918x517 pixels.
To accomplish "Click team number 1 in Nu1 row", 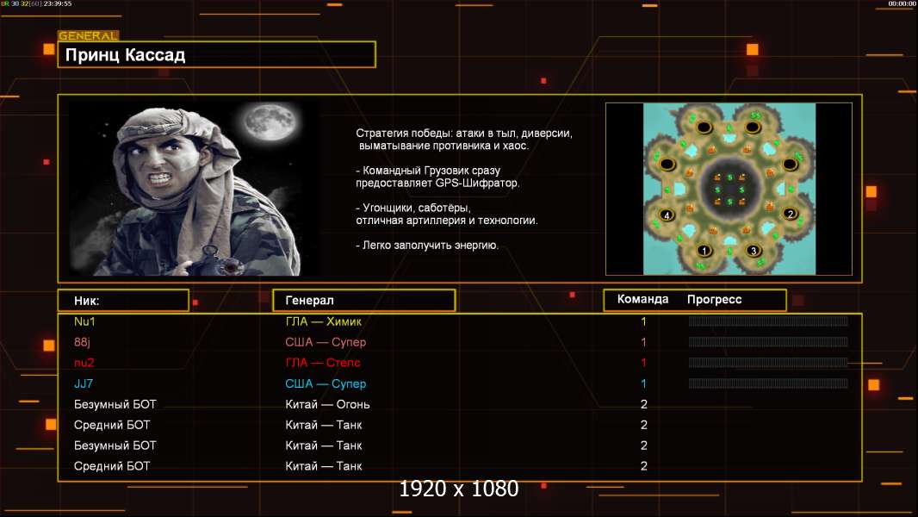I will [643, 321].
